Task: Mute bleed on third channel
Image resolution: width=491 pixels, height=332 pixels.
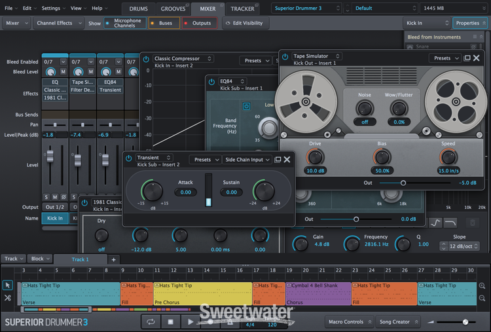Action: (x=118, y=72)
